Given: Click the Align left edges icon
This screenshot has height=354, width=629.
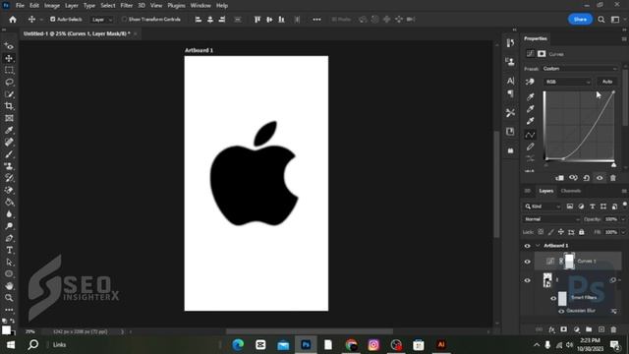Looking at the screenshot, I should [x=199, y=20].
